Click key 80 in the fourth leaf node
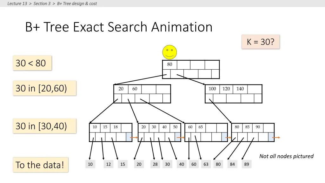This screenshot has width=325, height=183. click(x=237, y=127)
